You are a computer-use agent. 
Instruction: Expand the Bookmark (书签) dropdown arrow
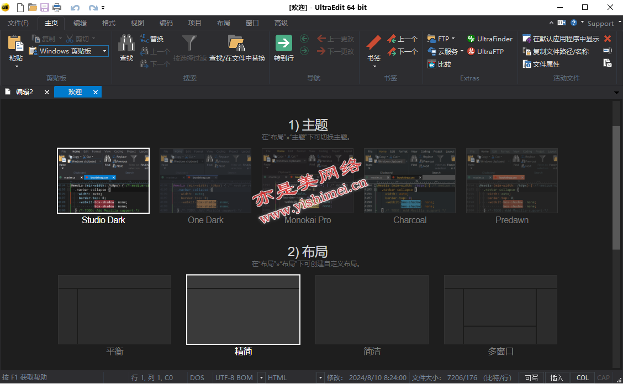(x=374, y=67)
